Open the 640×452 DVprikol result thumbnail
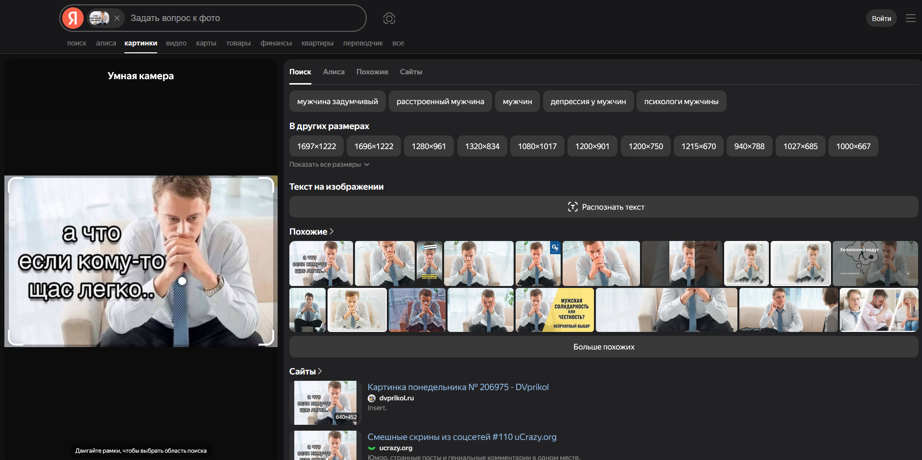 pos(326,403)
